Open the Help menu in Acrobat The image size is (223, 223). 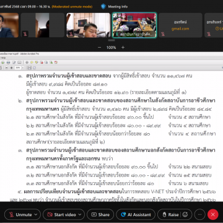pos(3,58)
